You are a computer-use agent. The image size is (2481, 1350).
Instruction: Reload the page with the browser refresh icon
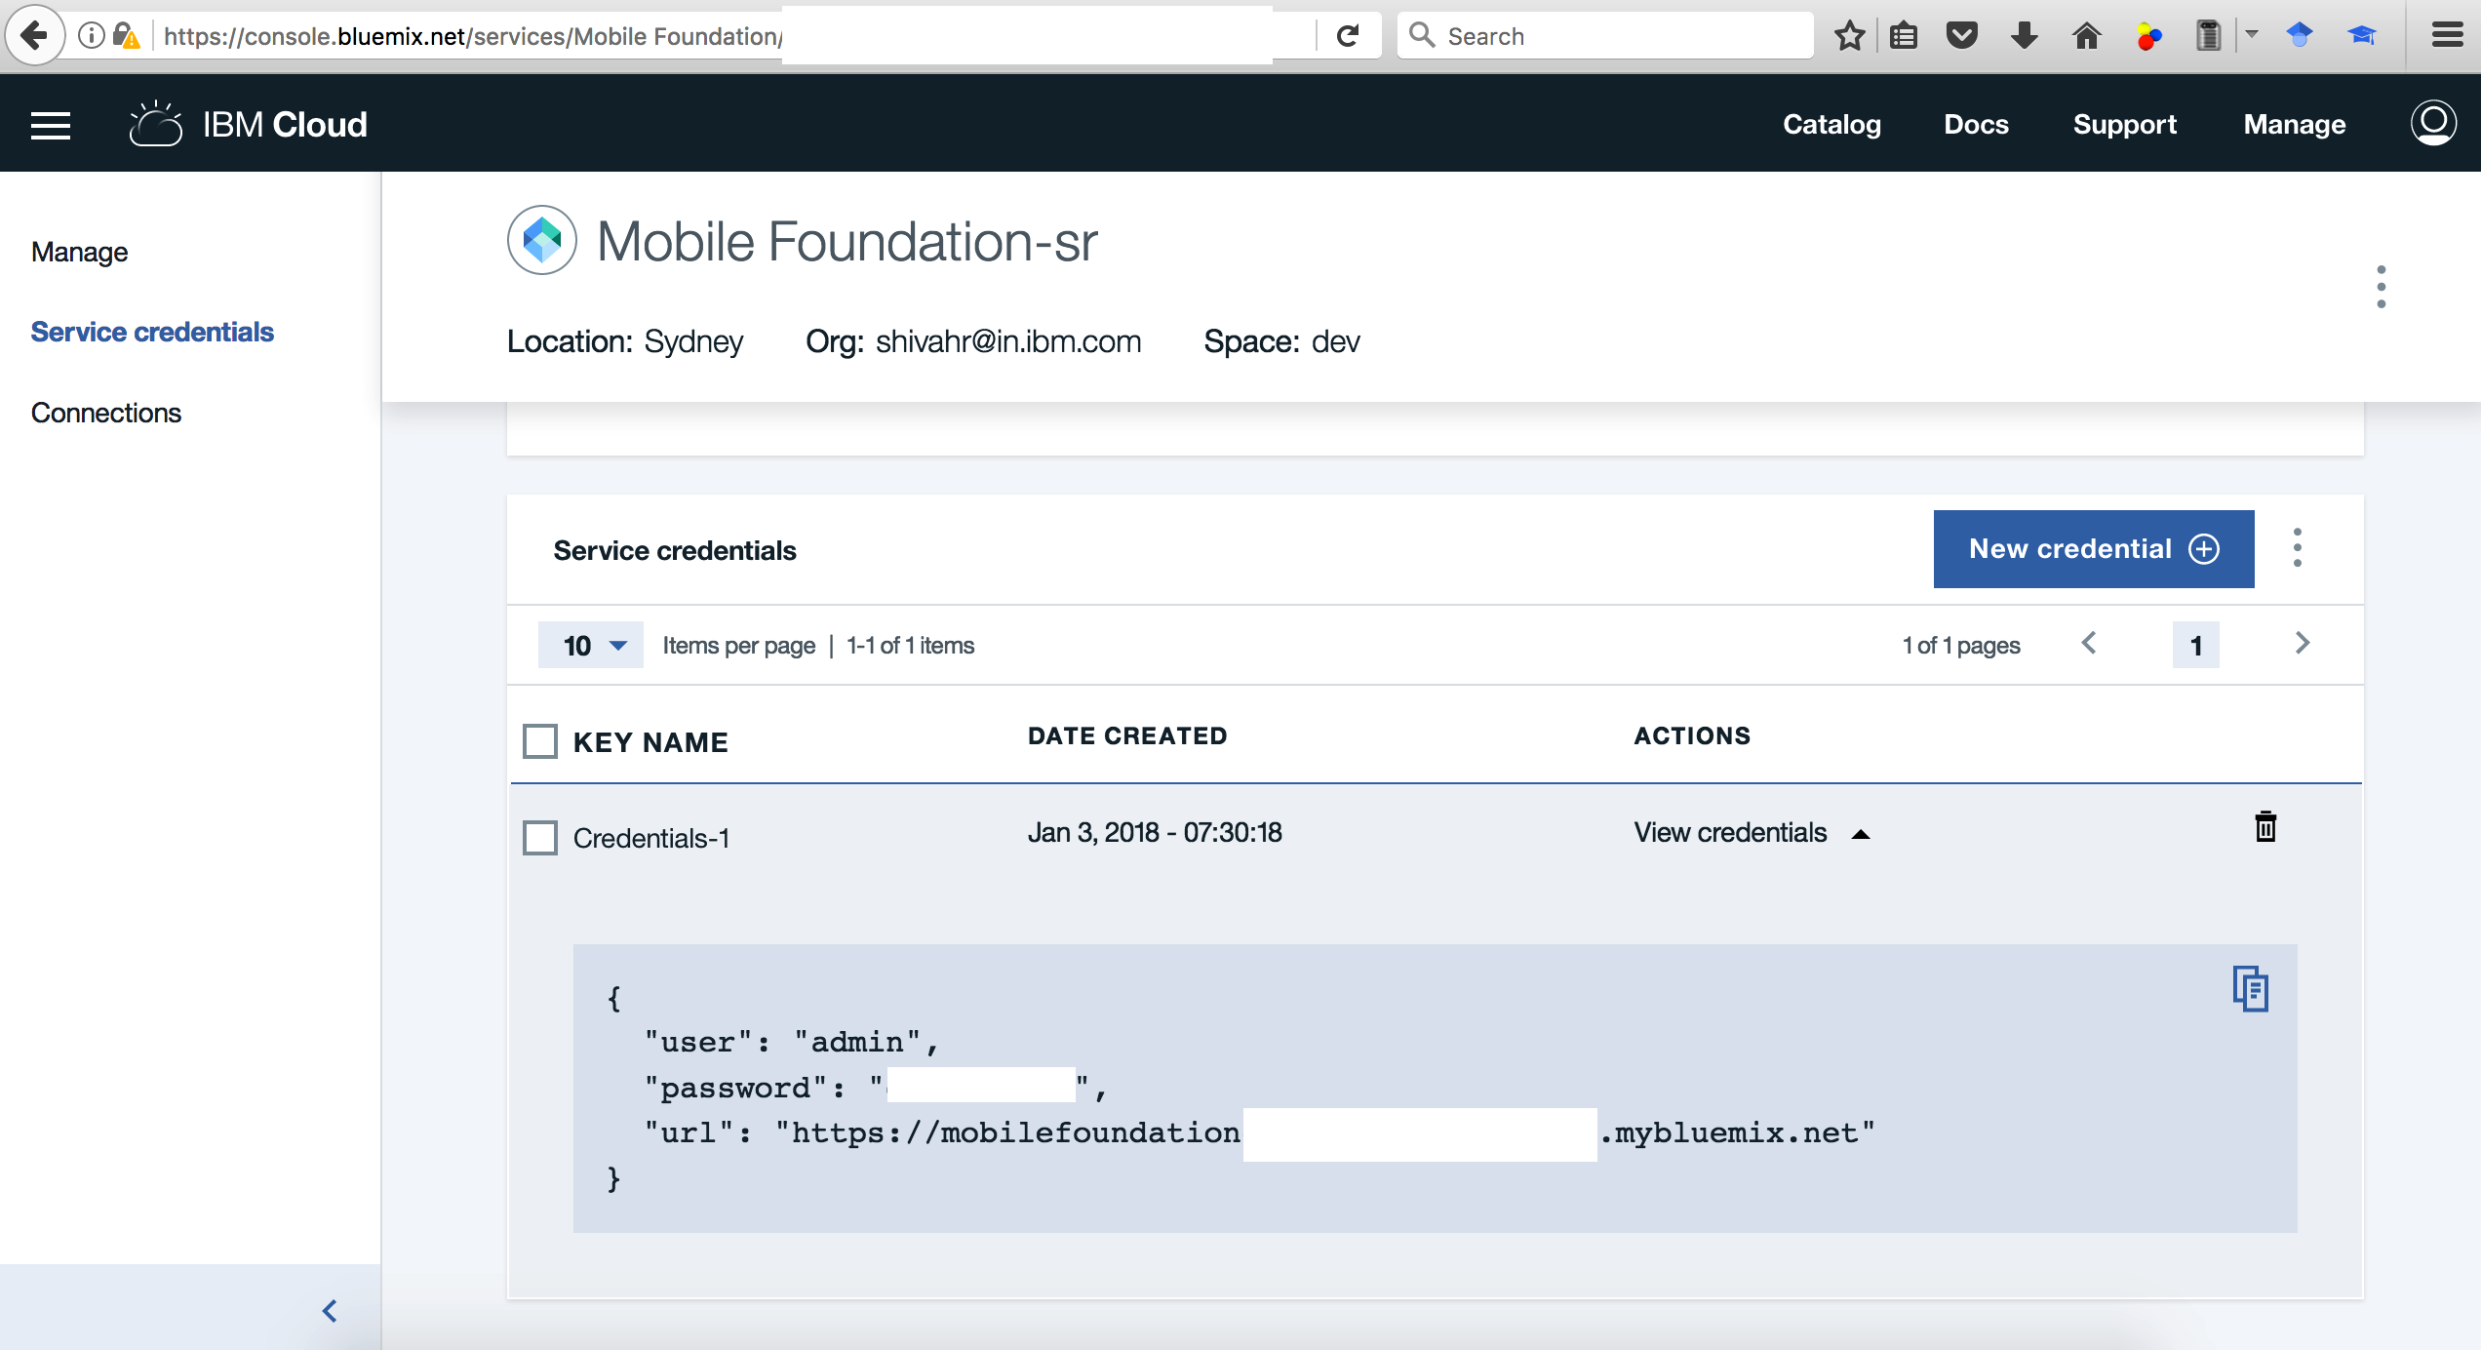coord(1348,36)
